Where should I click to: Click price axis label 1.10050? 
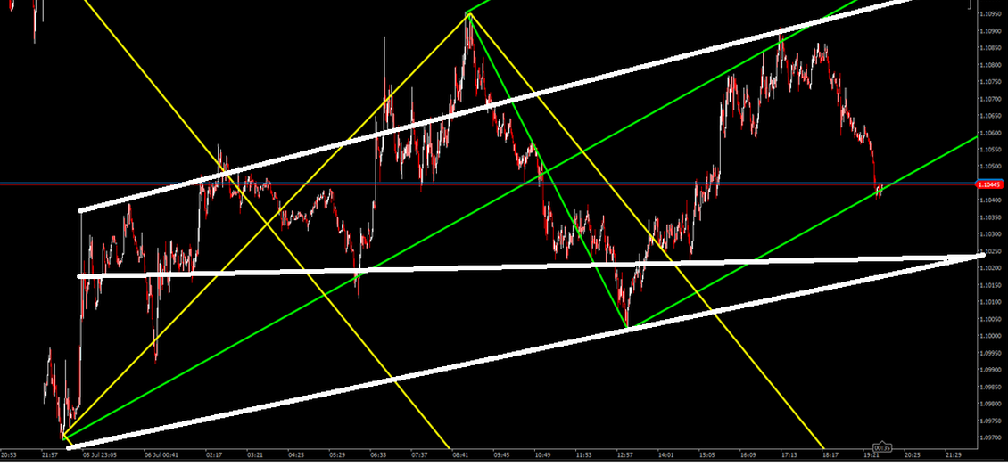pyautogui.click(x=990, y=319)
